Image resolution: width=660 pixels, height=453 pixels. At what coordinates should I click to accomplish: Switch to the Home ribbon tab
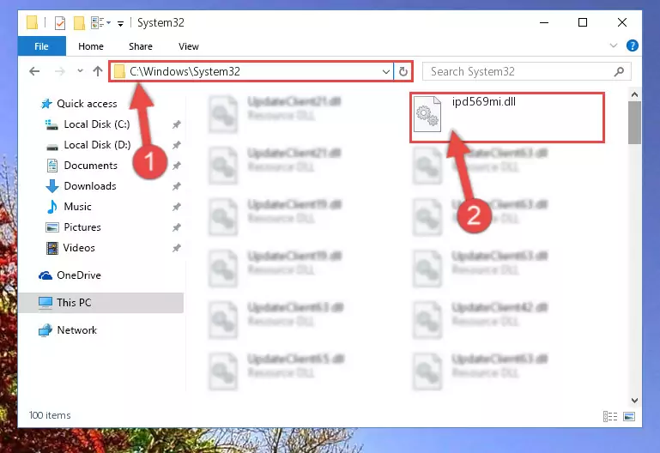(91, 46)
